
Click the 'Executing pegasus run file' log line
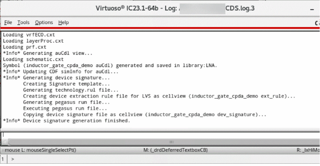65,109
